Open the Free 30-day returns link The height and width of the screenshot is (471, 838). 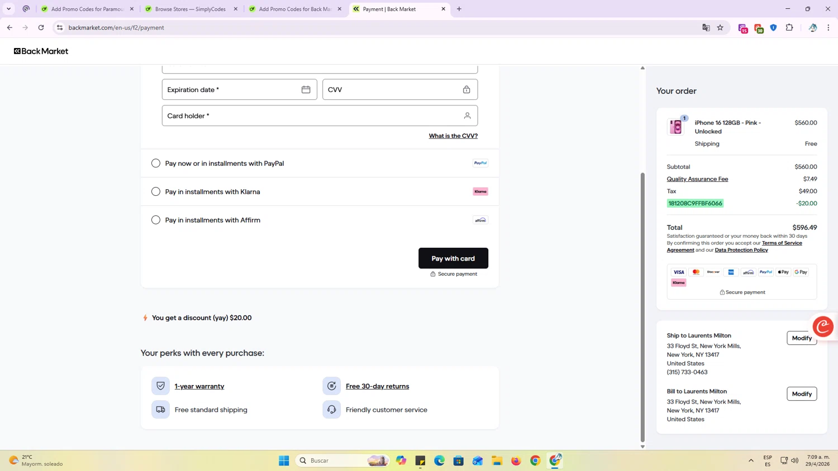click(x=377, y=386)
